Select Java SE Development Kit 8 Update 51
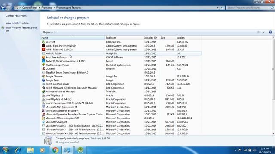This screenshot has width=275, height=154. 121,103
